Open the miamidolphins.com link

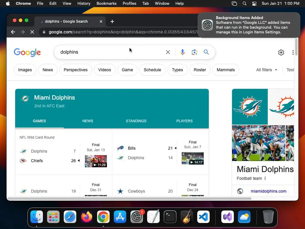tap(268, 191)
